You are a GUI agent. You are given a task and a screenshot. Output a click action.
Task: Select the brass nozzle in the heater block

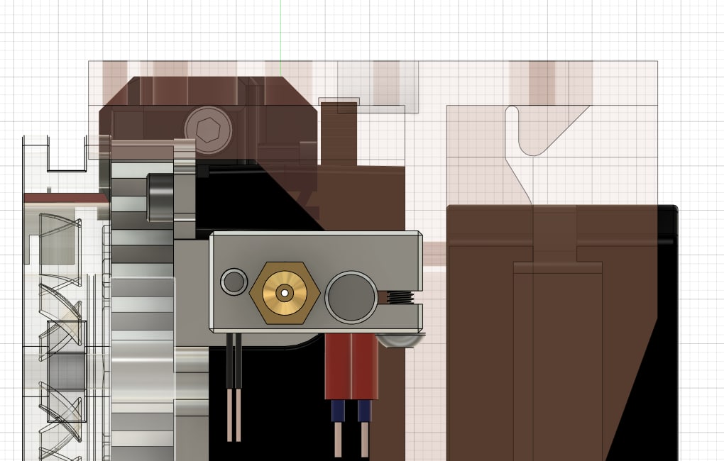(x=285, y=293)
